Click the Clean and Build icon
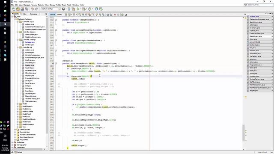Screen dimensions: 274x154 coord(73,9)
